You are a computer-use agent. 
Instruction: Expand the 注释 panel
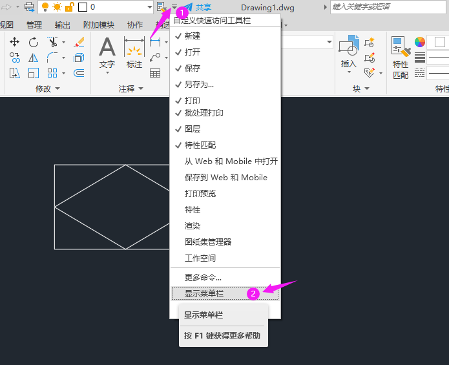click(x=131, y=89)
